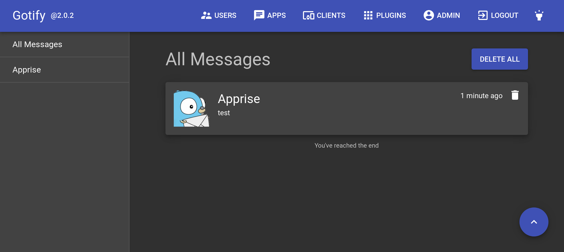
Task: Click the scroll-to-top arrow button
Action: click(x=534, y=222)
